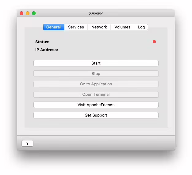Maximize XAMPP window with green button
This screenshot has height=175, width=192.
34,13
